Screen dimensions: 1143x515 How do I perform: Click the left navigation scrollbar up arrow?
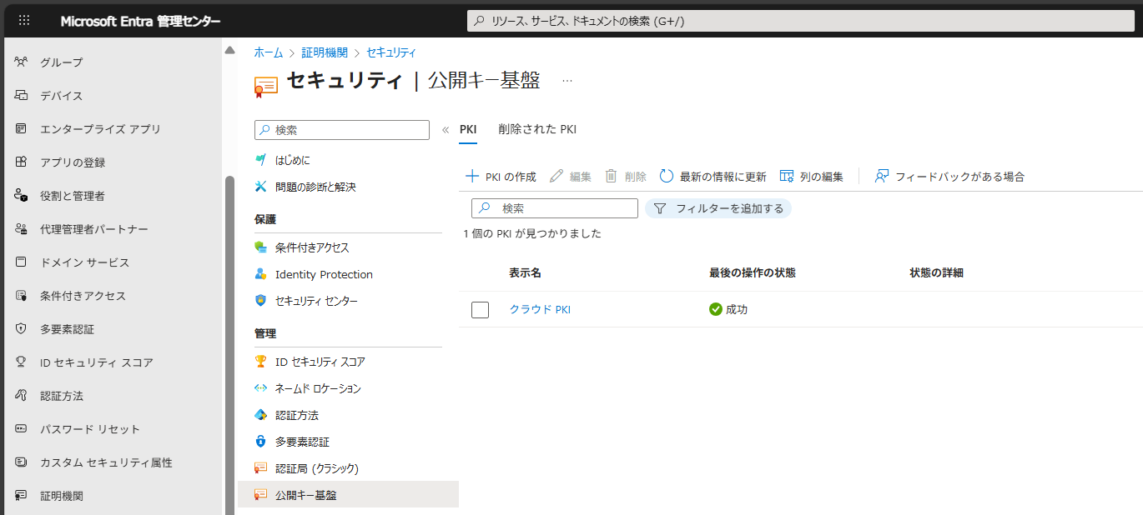click(x=229, y=51)
